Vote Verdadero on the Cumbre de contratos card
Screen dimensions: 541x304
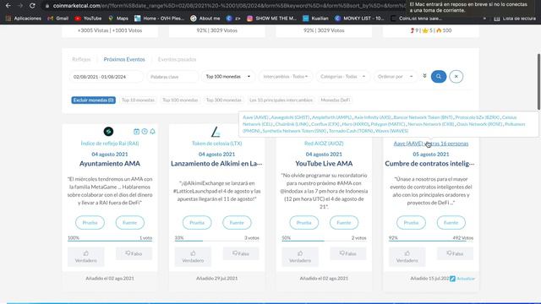(407, 257)
